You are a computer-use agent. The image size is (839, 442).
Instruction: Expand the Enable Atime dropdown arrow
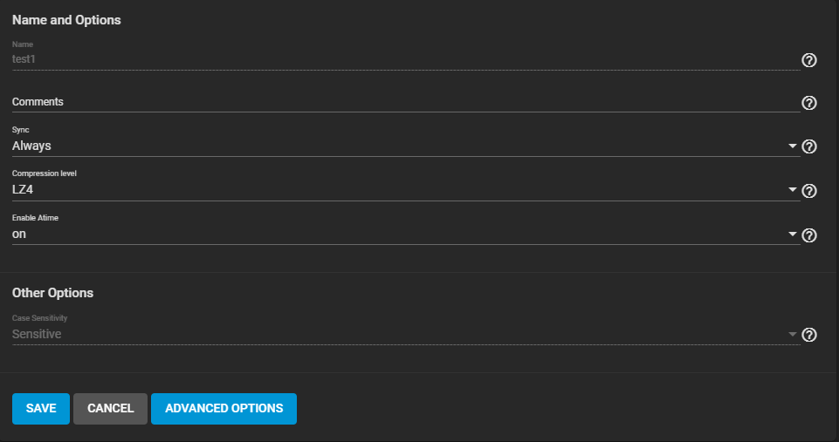click(x=793, y=235)
